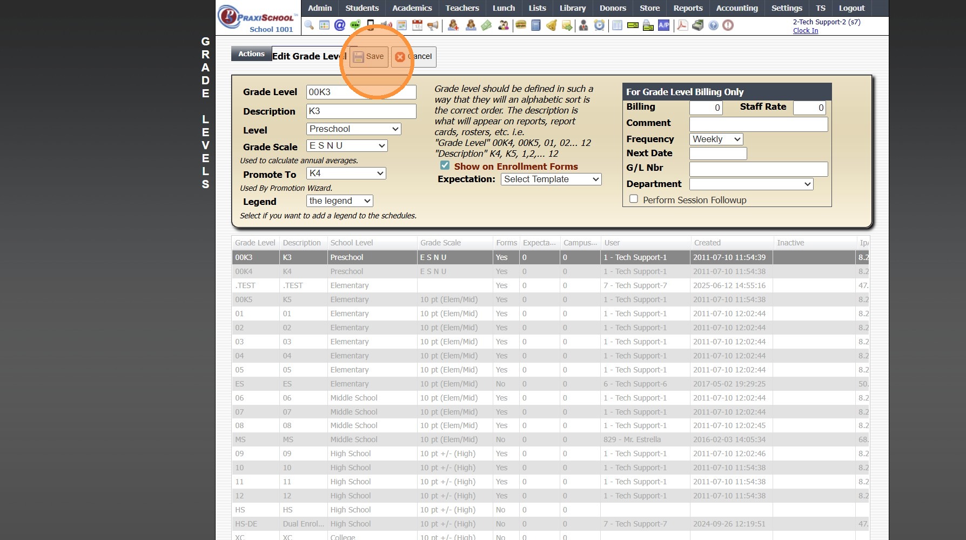This screenshot has height=540, width=966.
Task: Expand the Promote To dropdown
Action: coord(346,174)
